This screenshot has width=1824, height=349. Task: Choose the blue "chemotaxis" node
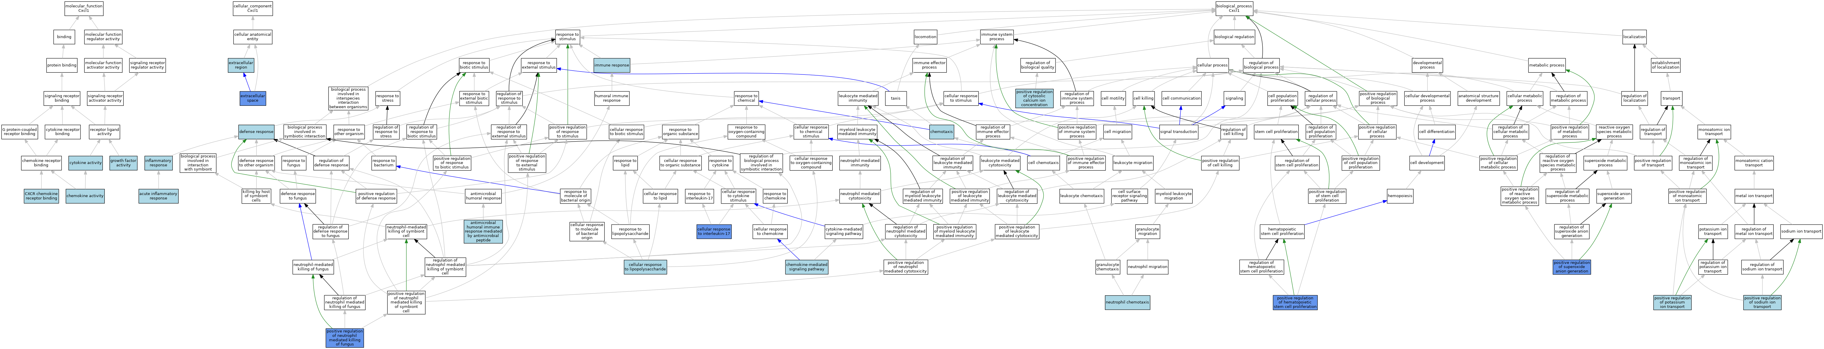[942, 132]
